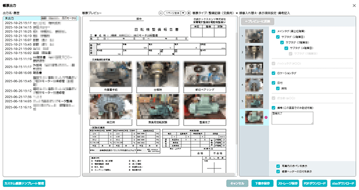Click the 作業着手前 photo in preview

(111, 74)
